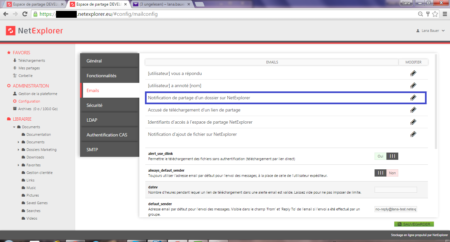Image resolution: width=450 pixels, height=242 pixels.
Task: Click the datev hours input field
Action: tap(396, 190)
